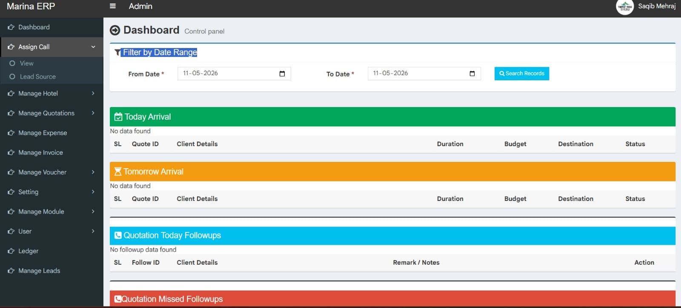681x308 pixels.
Task: Click the Budget column in Tomorrow Arrival
Action: pyautogui.click(x=515, y=199)
